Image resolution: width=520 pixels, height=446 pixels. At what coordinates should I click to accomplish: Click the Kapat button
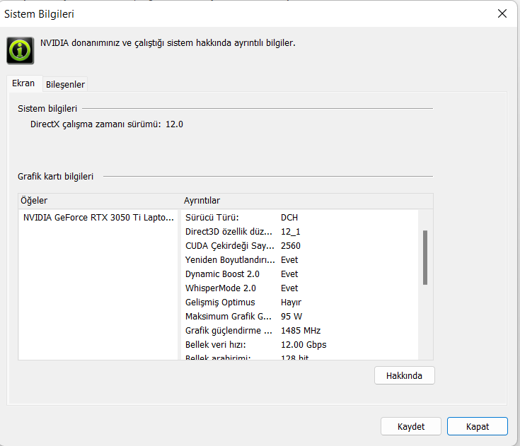[478, 426]
